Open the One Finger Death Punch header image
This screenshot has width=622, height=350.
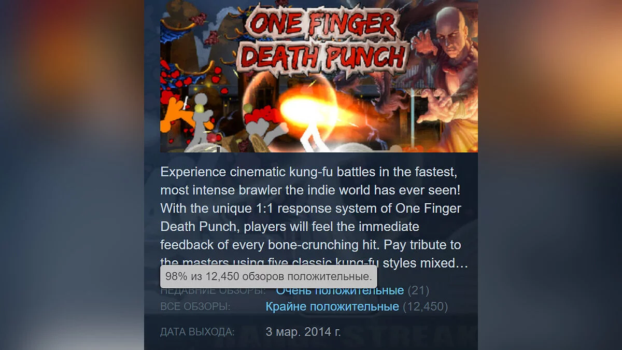(x=319, y=76)
